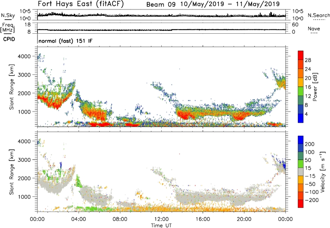Click the '12:00' time axis tick label
Image resolution: width=330 pixels, height=228 pixels.
[161, 219]
